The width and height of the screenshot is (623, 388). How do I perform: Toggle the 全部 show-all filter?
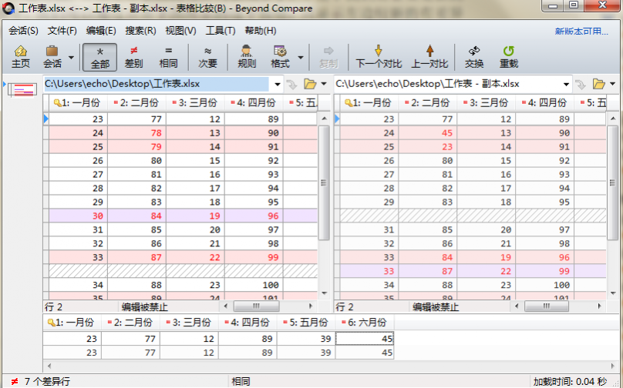coord(99,57)
